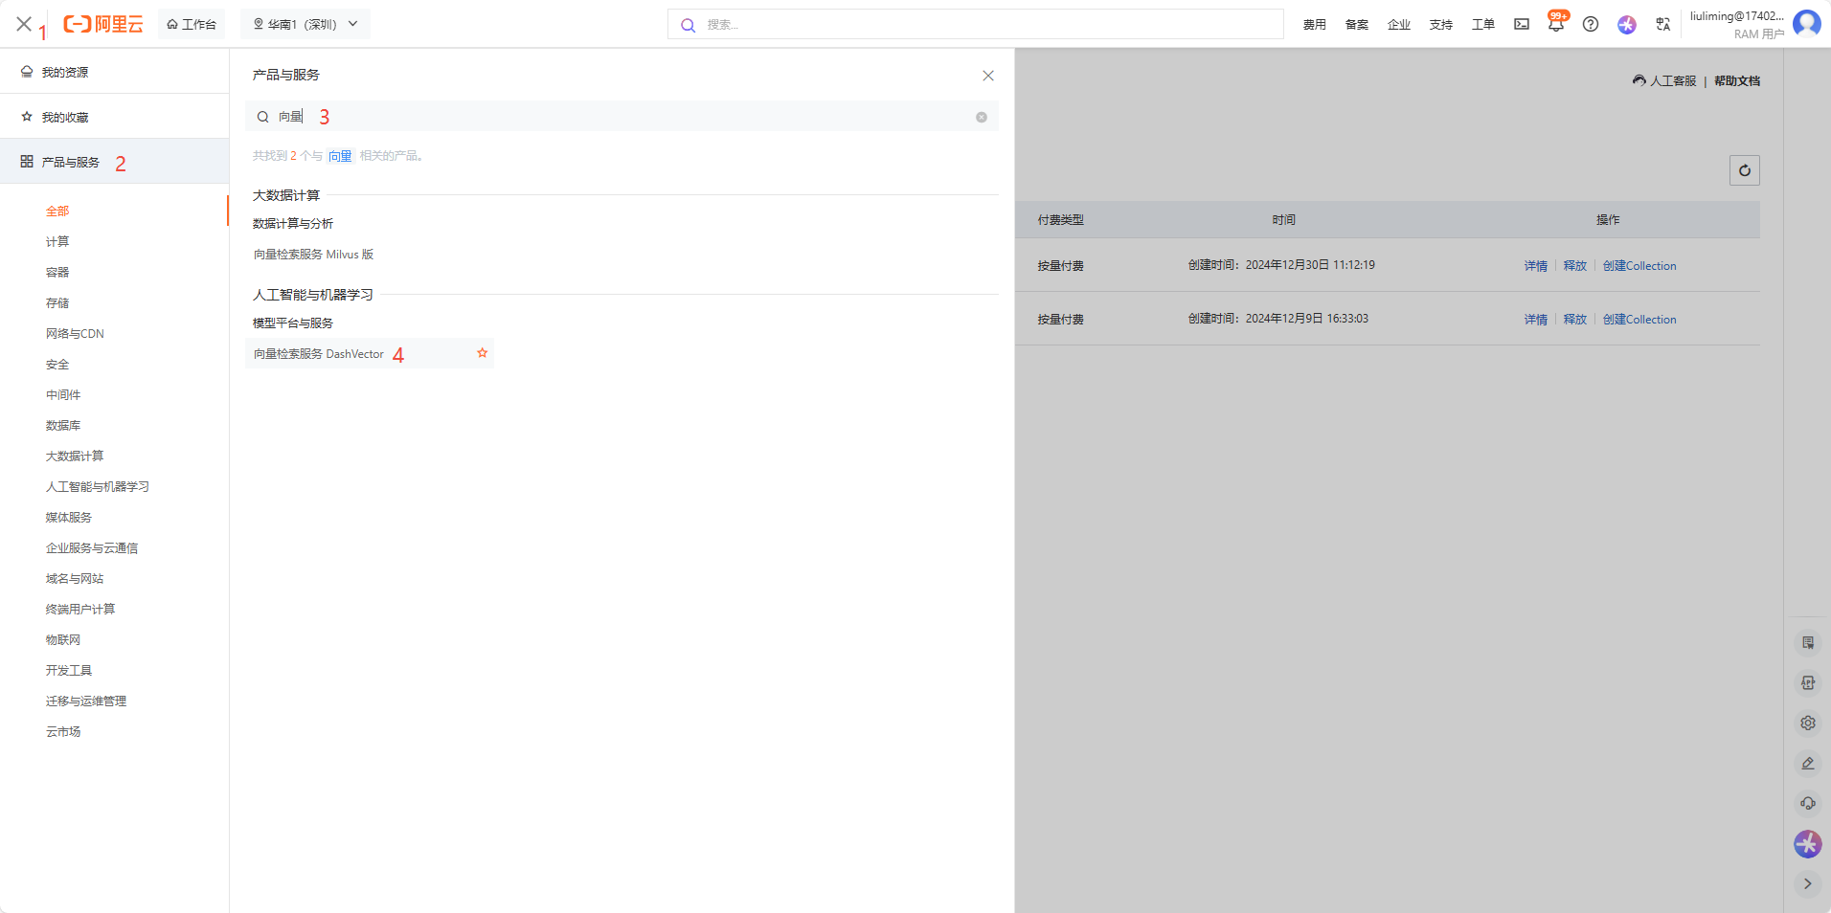
Task: Click 创建Collection in the first row
Action: point(1639,266)
